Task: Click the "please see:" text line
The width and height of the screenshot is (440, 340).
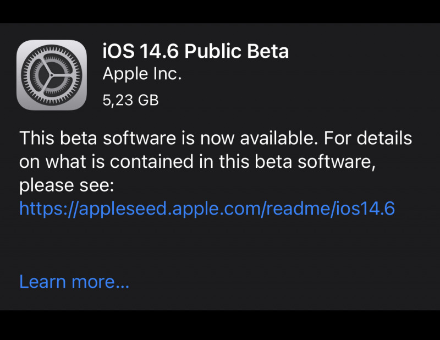Action: (x=66, y=185)
